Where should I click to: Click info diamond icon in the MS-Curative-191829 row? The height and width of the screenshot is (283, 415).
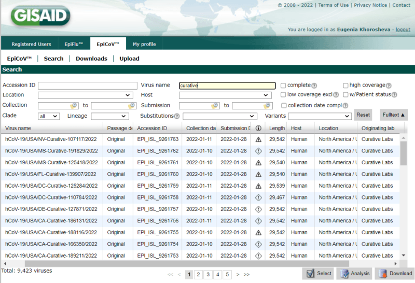click(x=258, y=151)
